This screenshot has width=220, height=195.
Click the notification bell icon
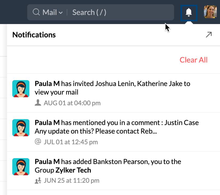point(189,12)
